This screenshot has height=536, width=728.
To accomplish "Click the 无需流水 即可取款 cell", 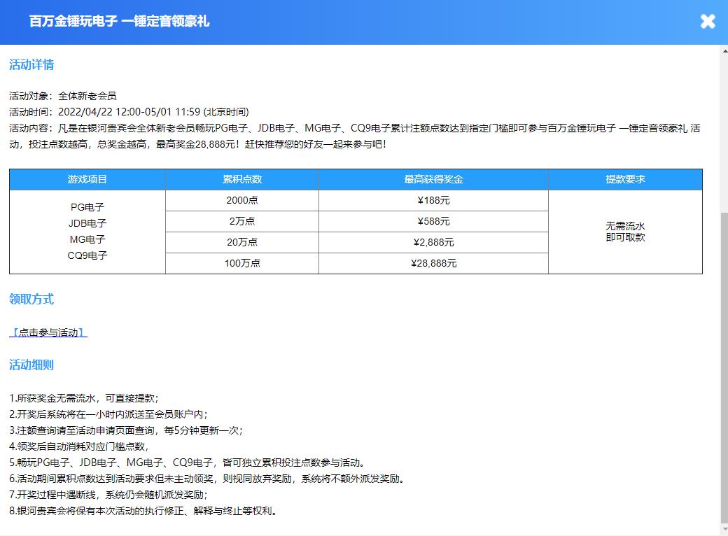I will [625, 232].
